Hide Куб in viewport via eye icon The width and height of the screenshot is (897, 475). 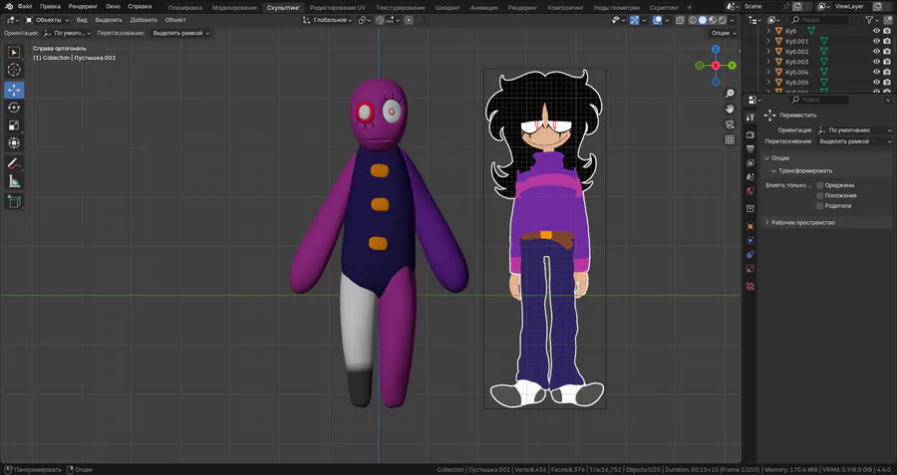point(876,31)
